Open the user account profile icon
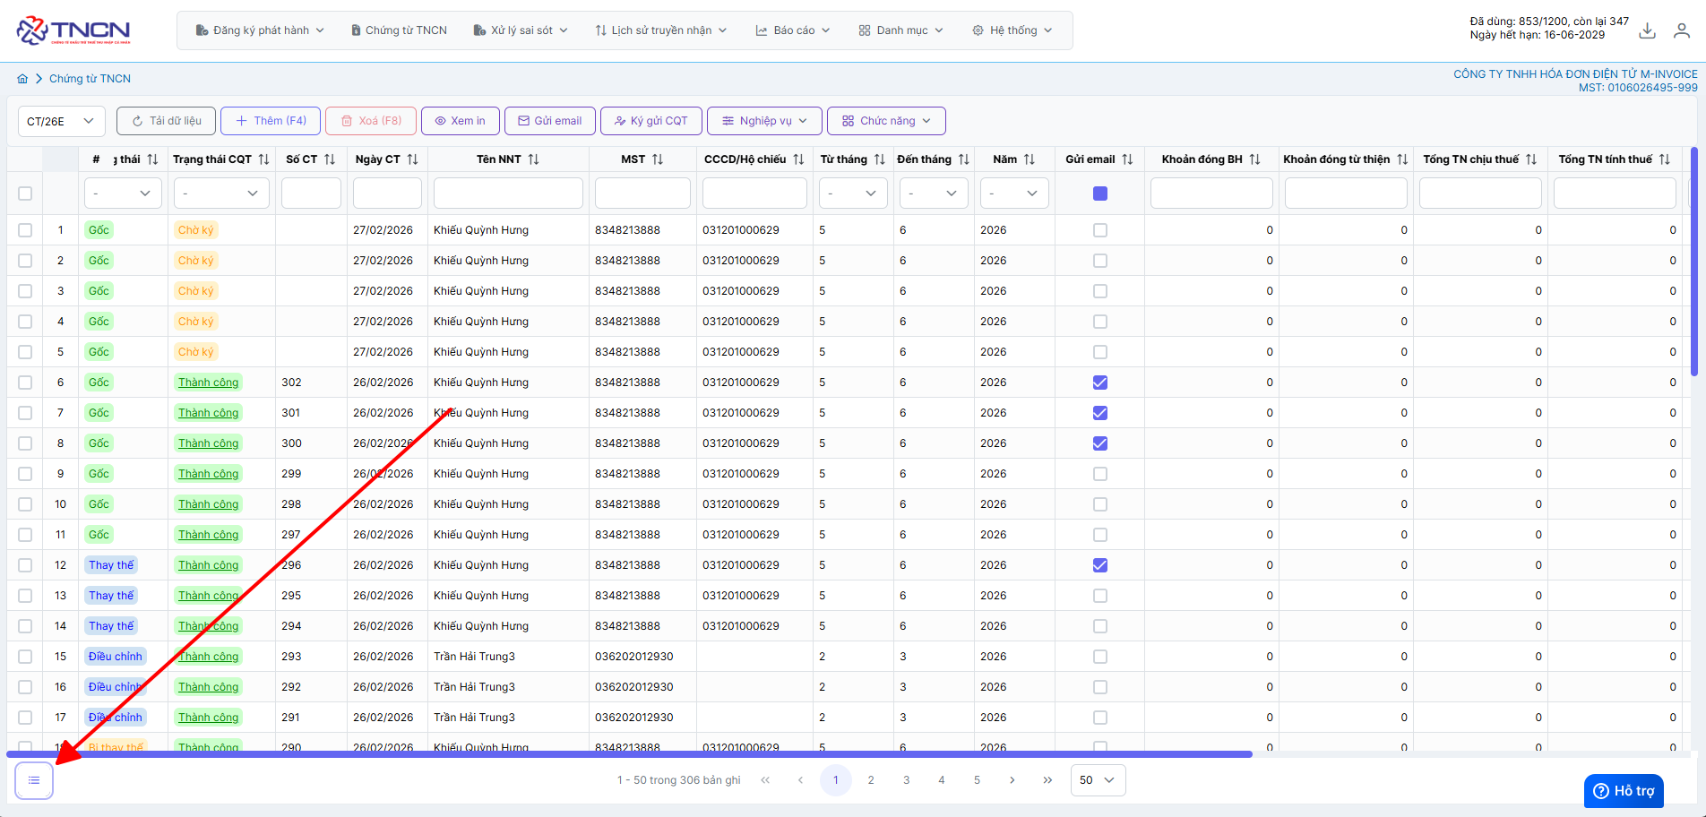The image size is (1706, 817). 1682,31
